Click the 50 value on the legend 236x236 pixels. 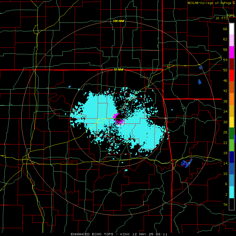225,70
